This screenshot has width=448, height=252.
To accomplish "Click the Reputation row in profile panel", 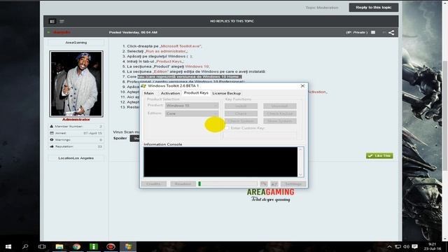I will click(76, 146).
